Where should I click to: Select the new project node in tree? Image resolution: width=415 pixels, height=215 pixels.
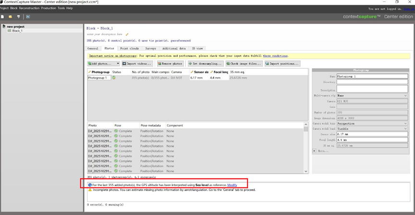16,27
